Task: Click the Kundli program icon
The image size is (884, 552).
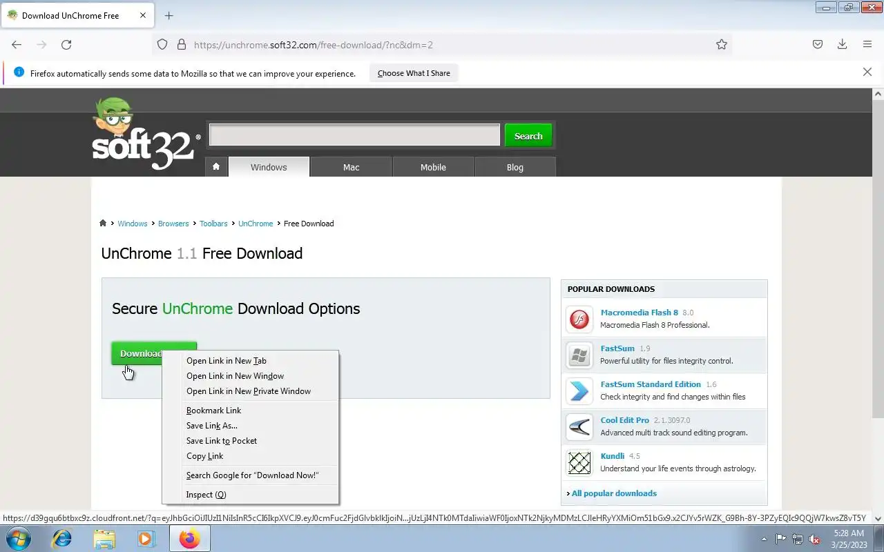Action: click(x=579, y=462)
